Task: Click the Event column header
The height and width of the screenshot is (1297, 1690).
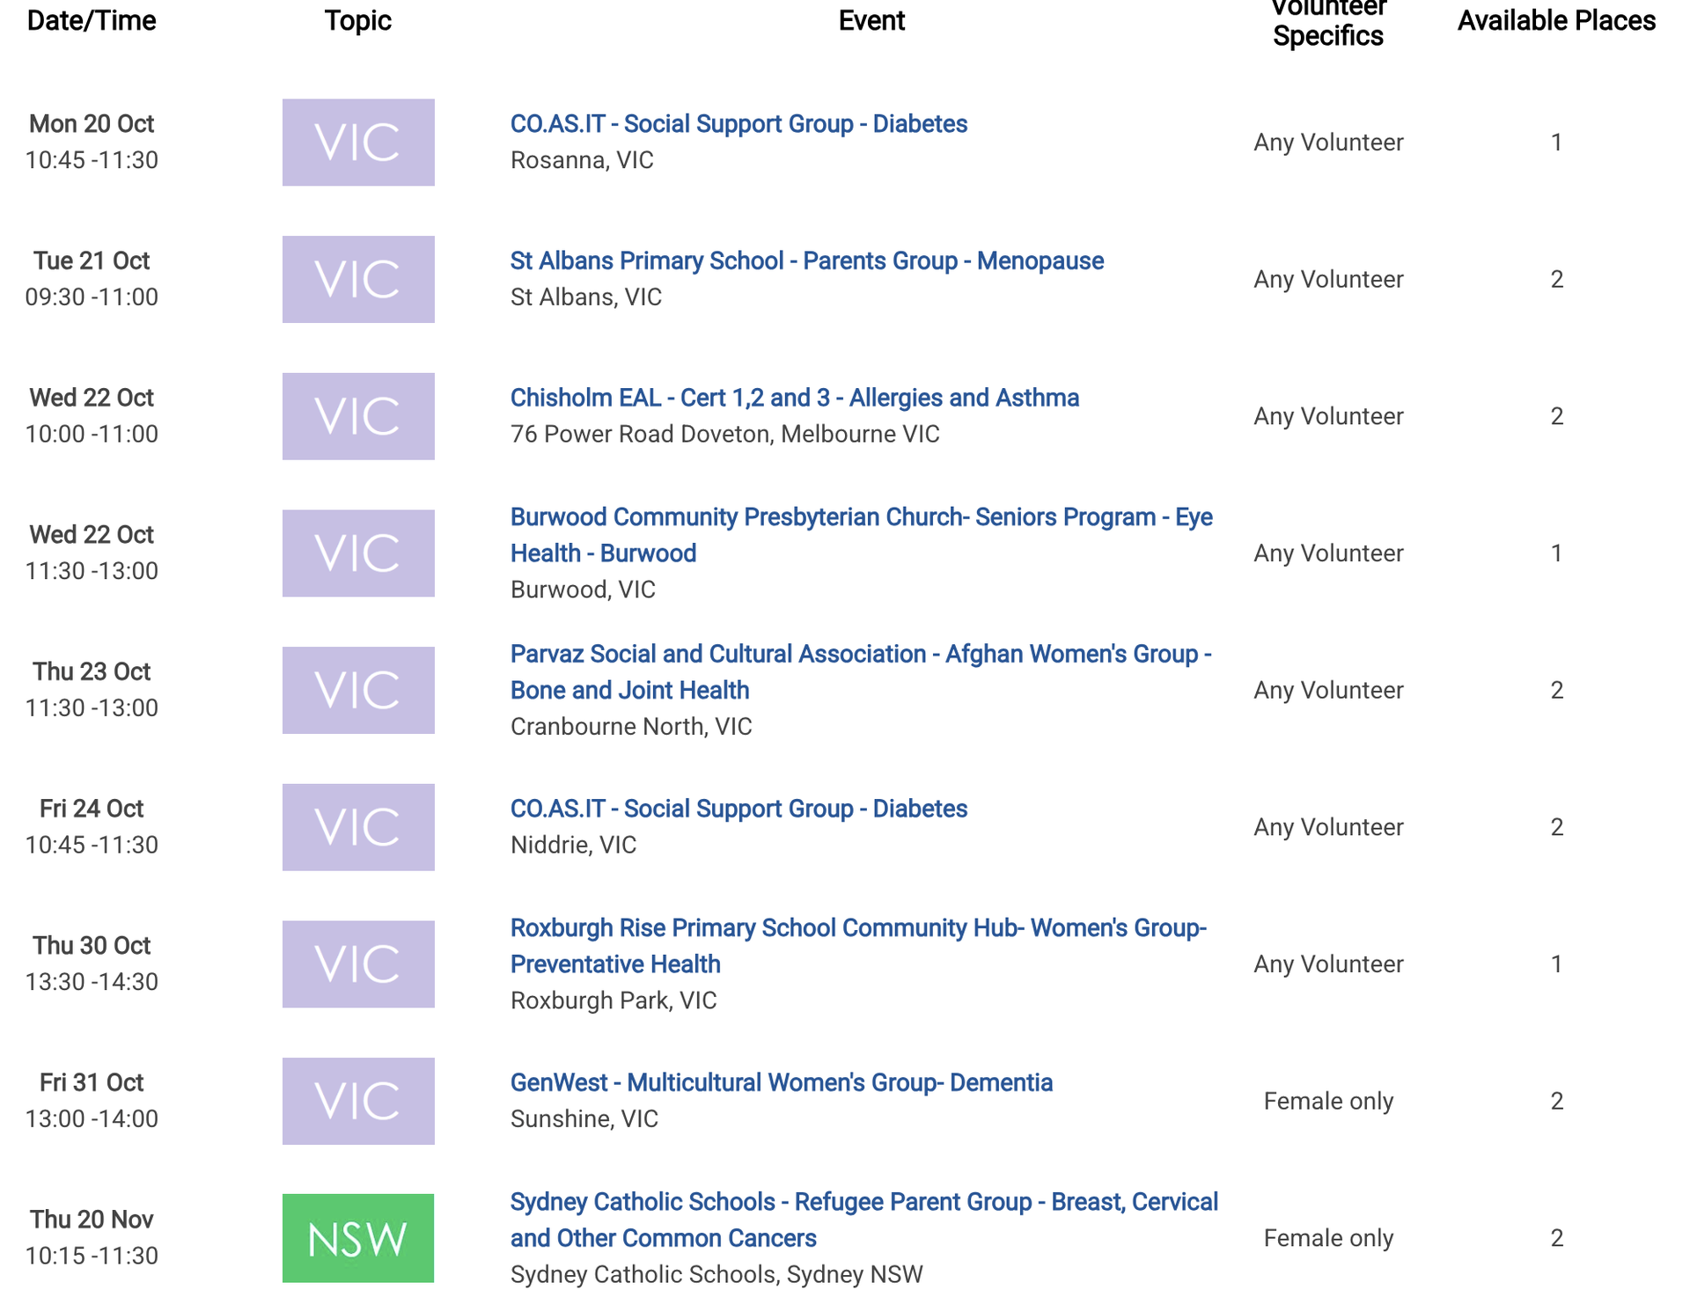Action: [x=871, y=21]
